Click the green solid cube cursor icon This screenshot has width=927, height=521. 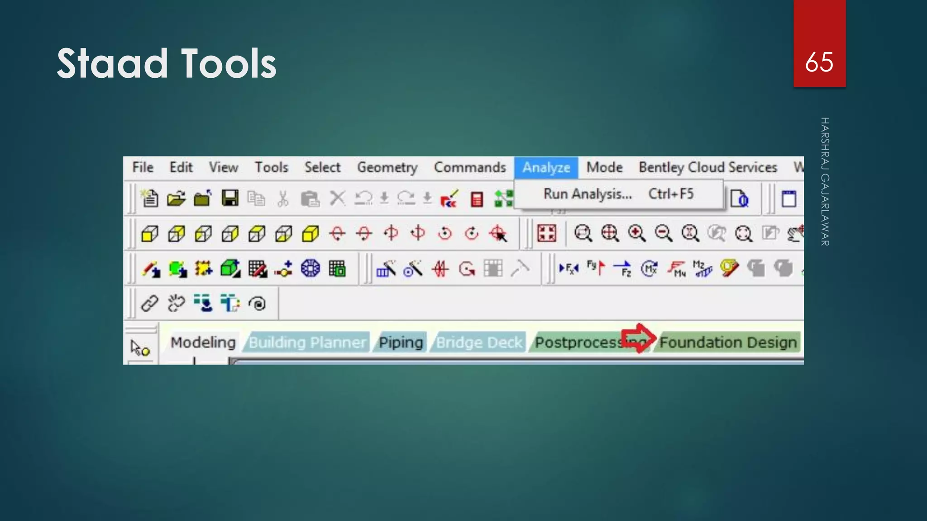[x=230, y=269]
